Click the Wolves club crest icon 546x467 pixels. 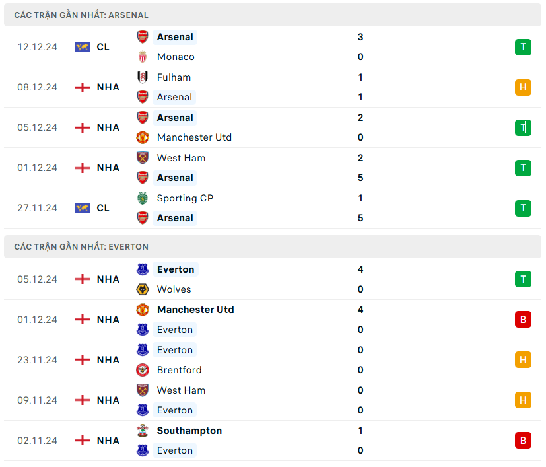[143, 289]
